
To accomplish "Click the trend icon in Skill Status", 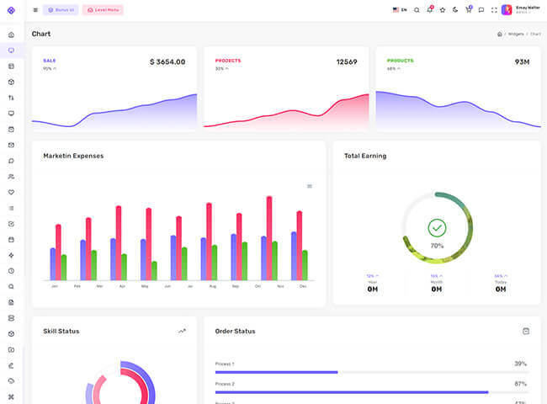I will click(182, 331).
